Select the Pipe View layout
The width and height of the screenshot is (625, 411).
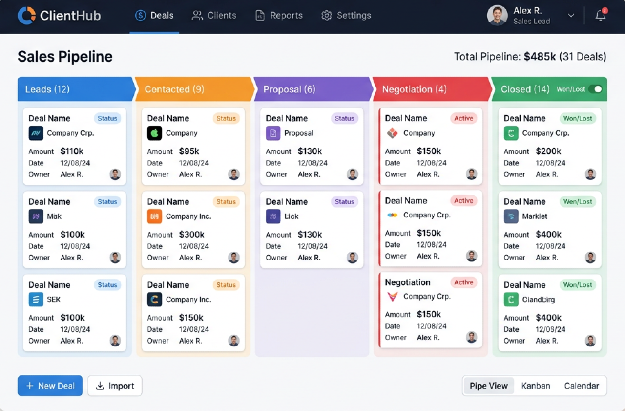(489, 386)
